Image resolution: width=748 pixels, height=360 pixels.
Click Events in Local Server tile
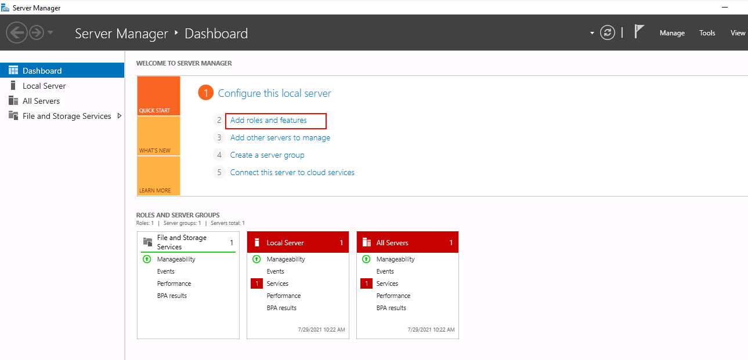point(276,271)
